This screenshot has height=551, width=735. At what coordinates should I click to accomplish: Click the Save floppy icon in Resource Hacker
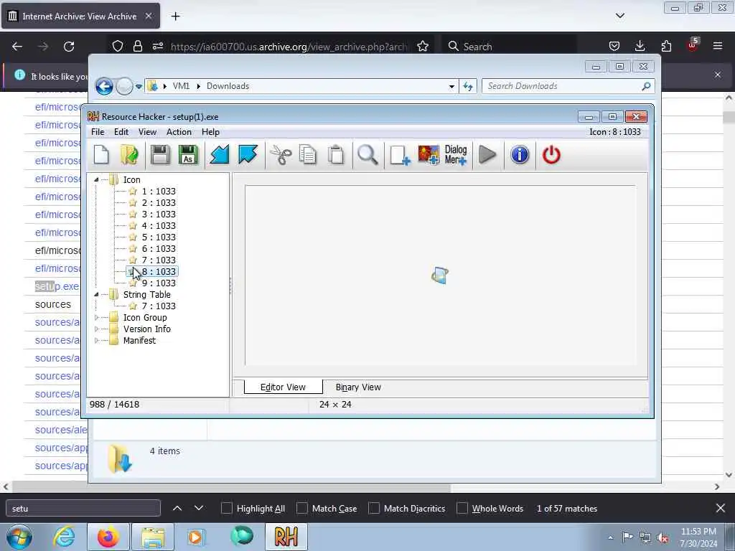(160, 155)
